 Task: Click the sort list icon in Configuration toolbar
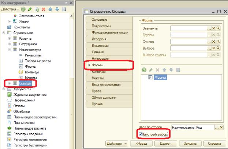coord(64,9)
